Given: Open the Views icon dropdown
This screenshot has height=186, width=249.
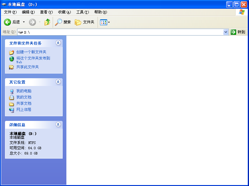Looking at the screenshot, I should [105, 22].
